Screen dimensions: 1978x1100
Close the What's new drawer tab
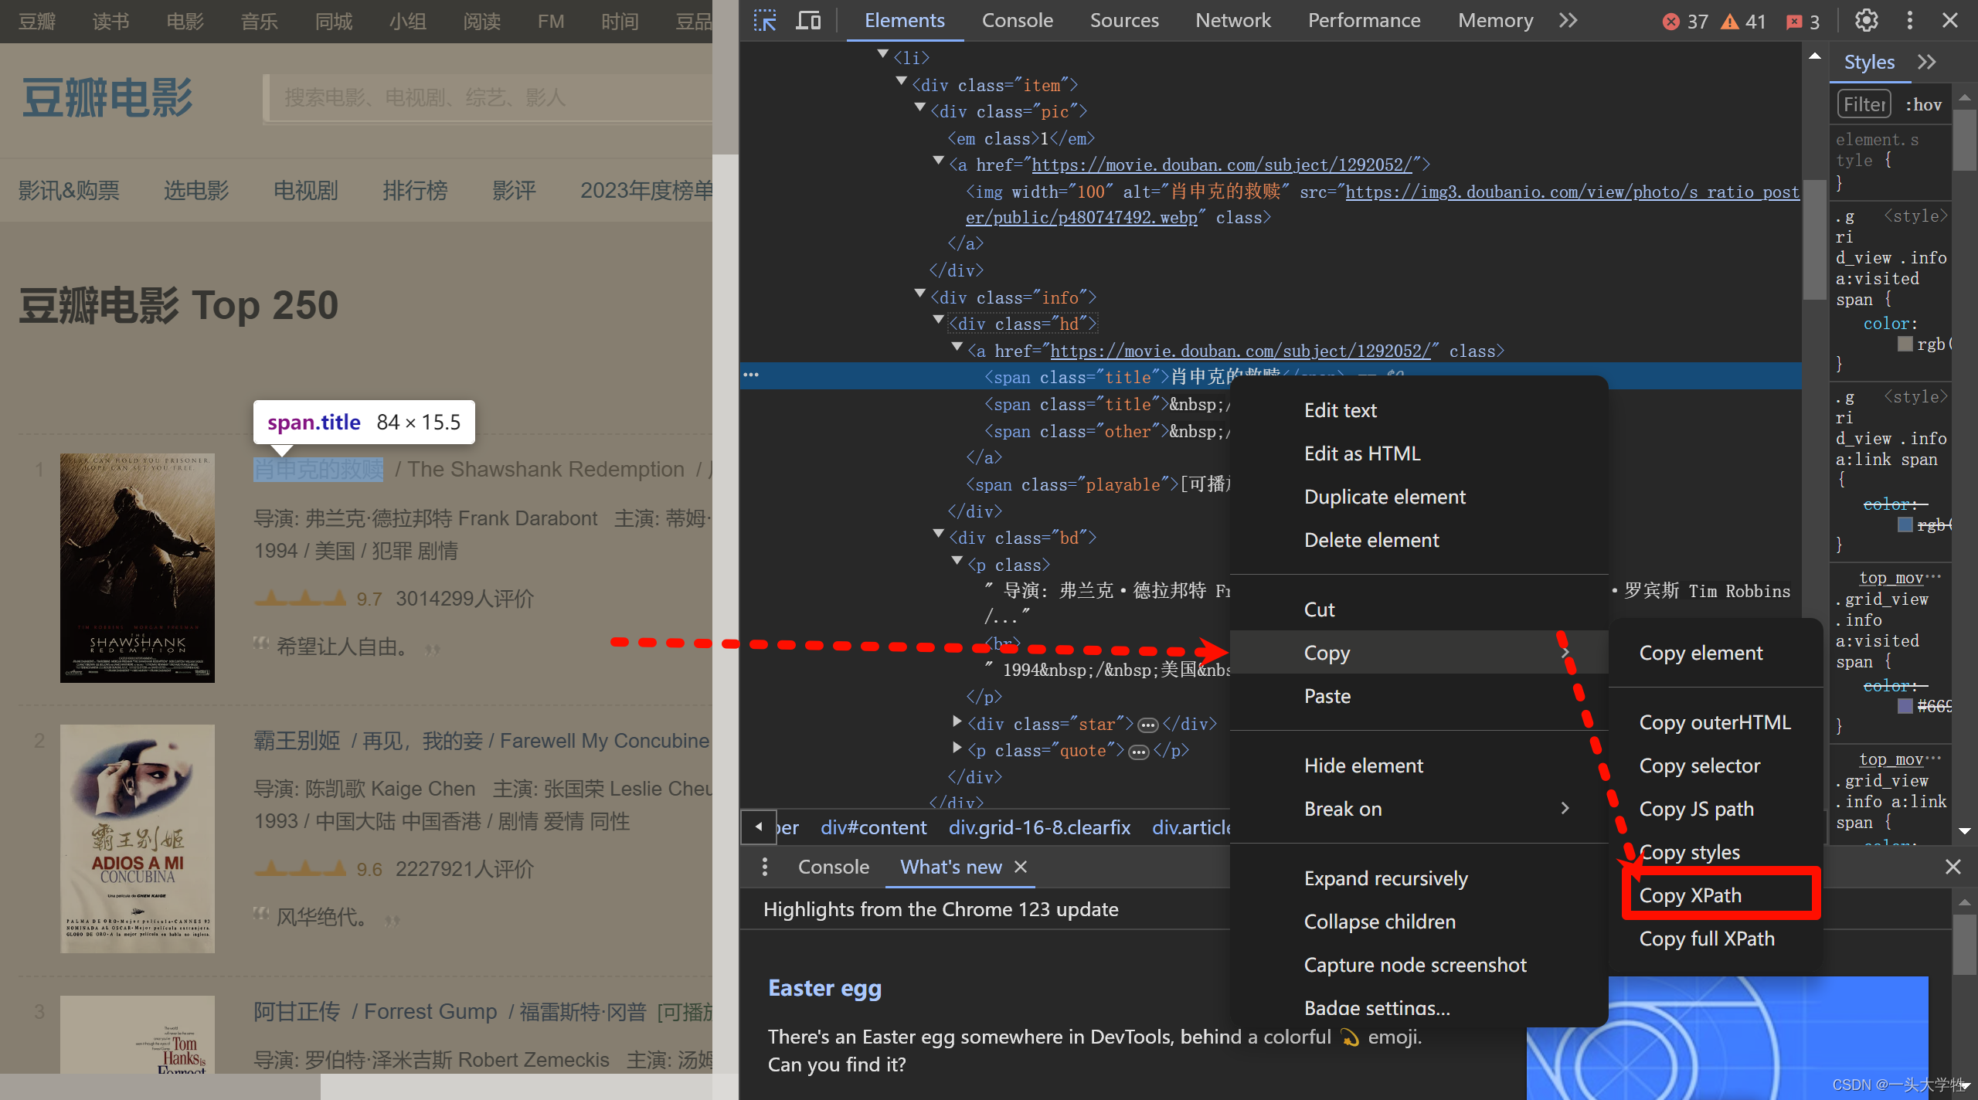tap(1021, 867)
